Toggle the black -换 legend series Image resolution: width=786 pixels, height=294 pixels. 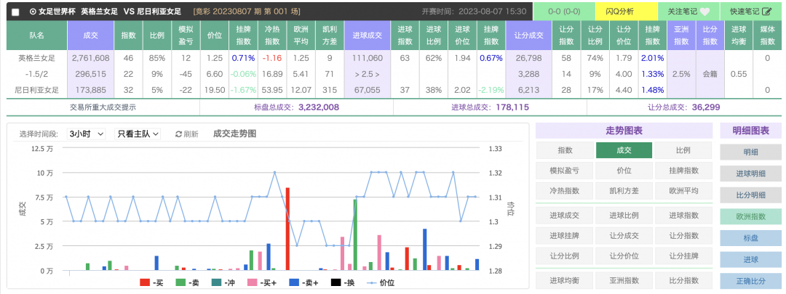343,283
